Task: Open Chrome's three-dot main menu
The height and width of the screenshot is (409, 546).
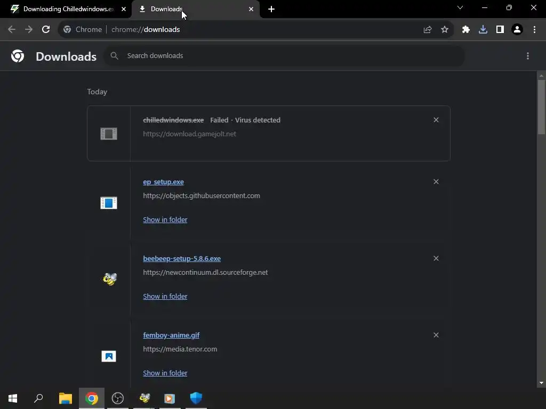Action: coord(534,30)
